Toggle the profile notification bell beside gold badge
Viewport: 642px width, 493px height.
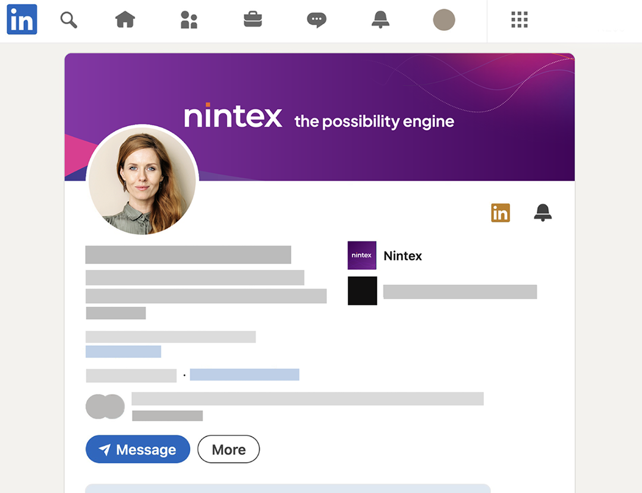click(x=543, y=212)
